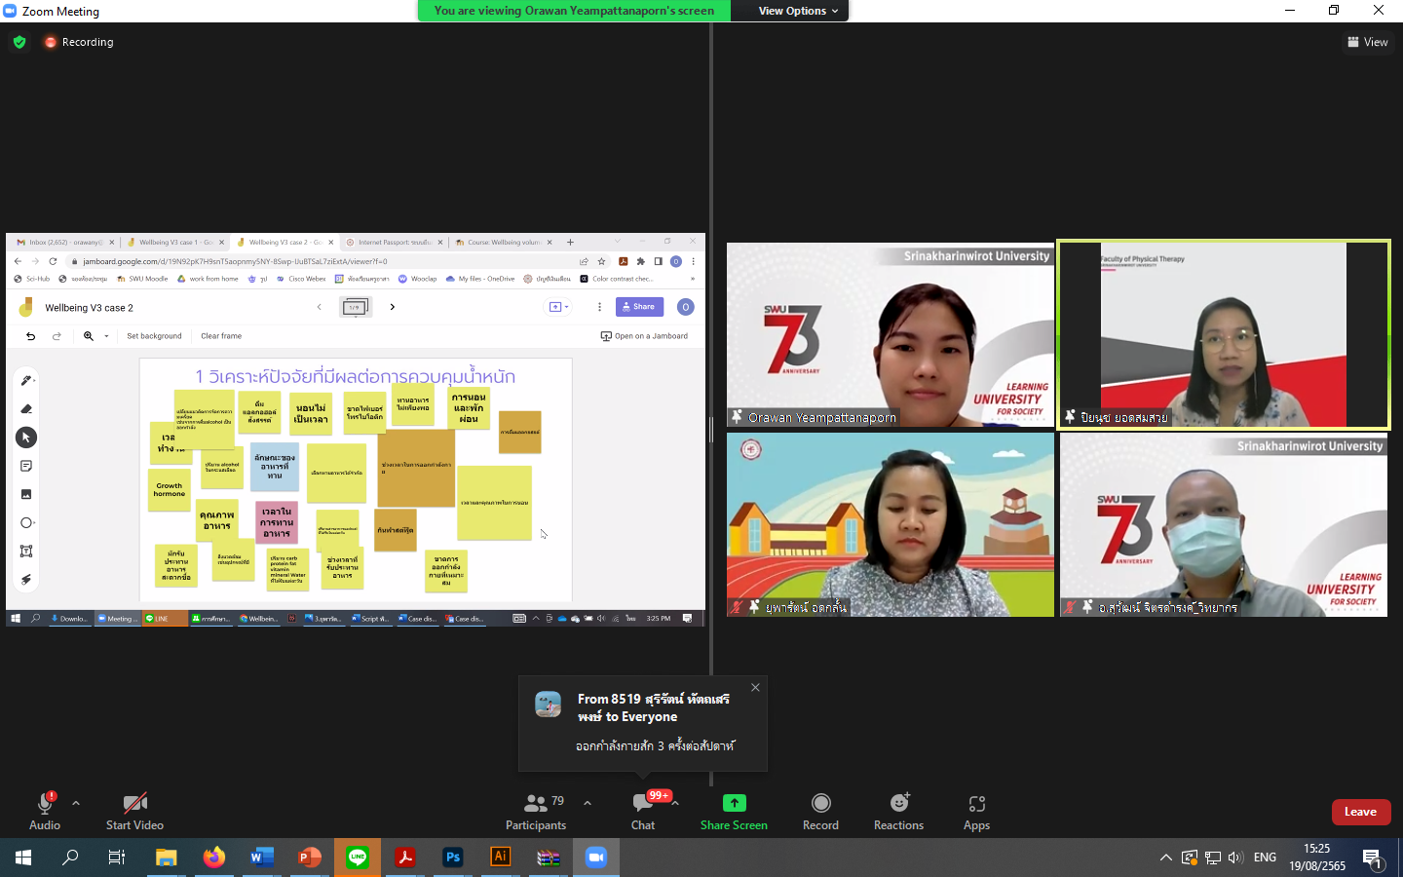Expand the arrow next to Participants

[588, 803]
